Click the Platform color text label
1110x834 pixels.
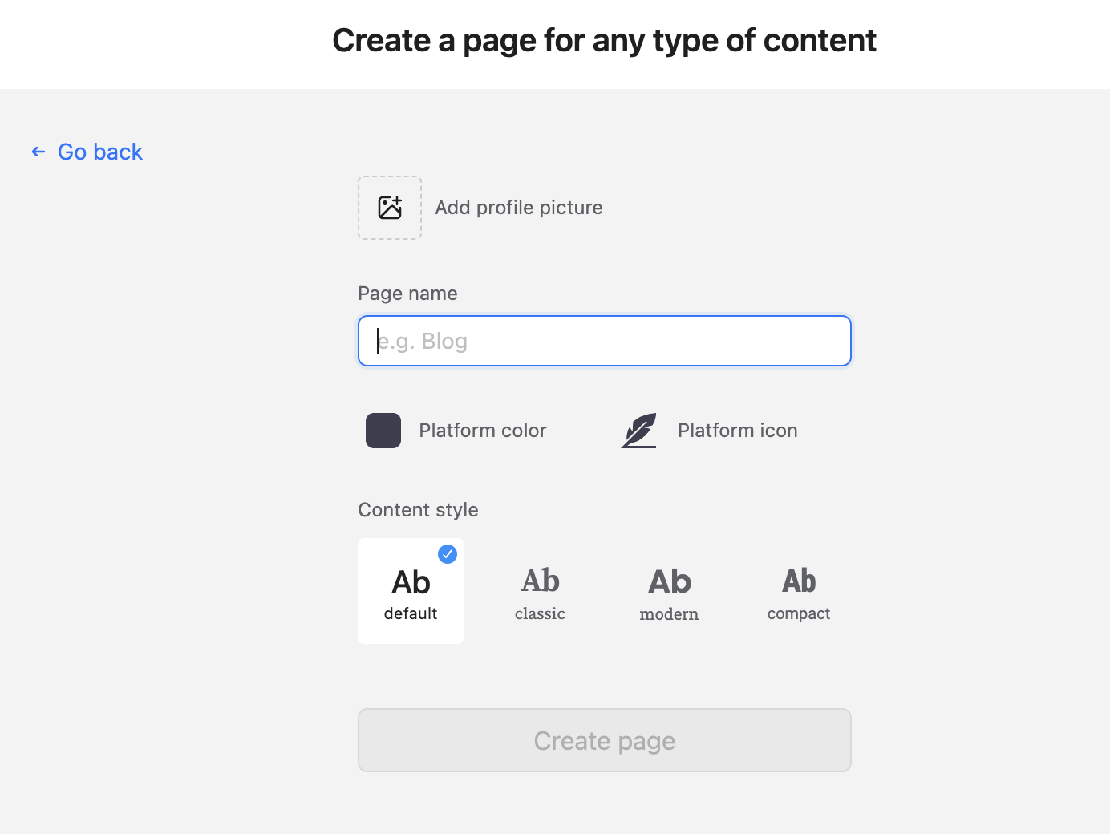[482, 431]
